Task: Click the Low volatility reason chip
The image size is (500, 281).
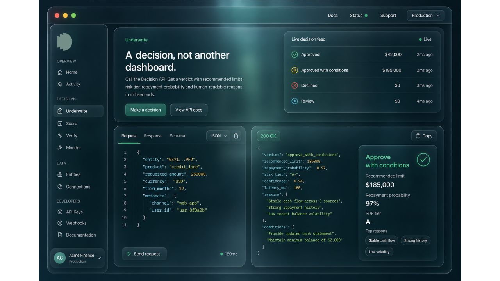Action: click(379, 252)
